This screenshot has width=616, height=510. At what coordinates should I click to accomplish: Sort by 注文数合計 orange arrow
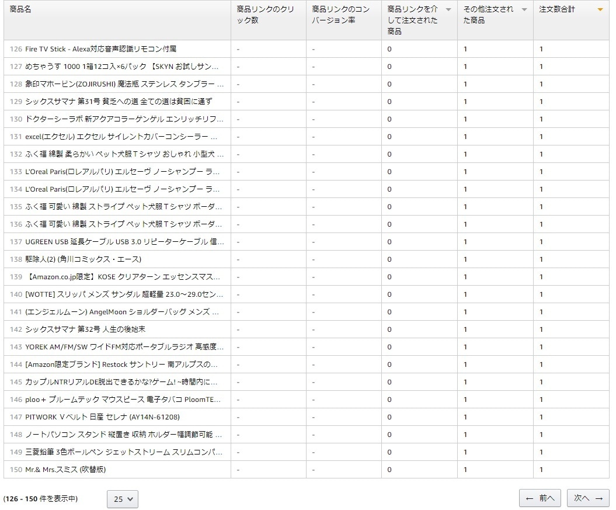[600, 10]
